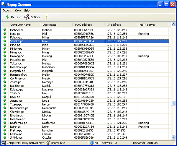Select the Nautilus-pc computer entry
The height and width of the screenshot is (146, 177).
pos(17,86)
